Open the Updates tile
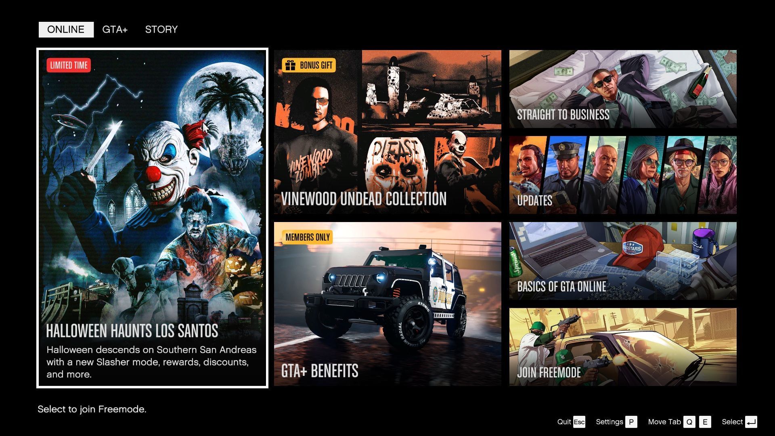The width and height of the screenshot is (775, 436). [622, 175]
